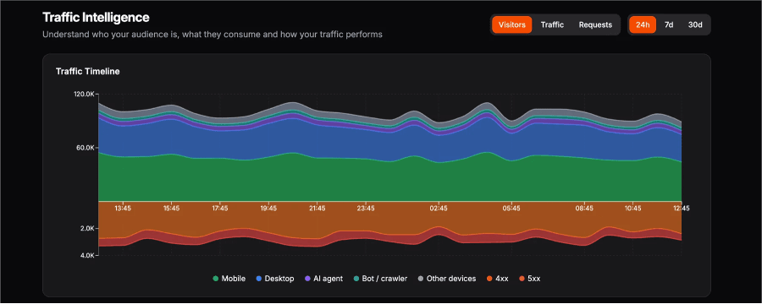Click the 23:45 time axis label
The height and width of the screenshot is (304, 762).
coord(366,208)
